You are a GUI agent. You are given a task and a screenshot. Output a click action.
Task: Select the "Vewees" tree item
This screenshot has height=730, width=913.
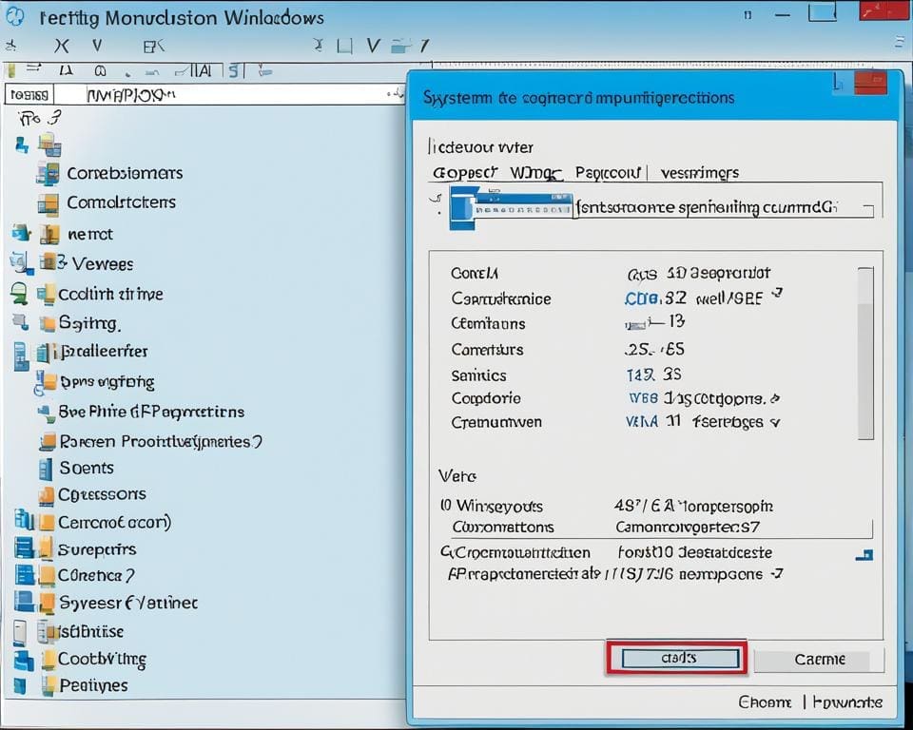(x=103, y=264)
